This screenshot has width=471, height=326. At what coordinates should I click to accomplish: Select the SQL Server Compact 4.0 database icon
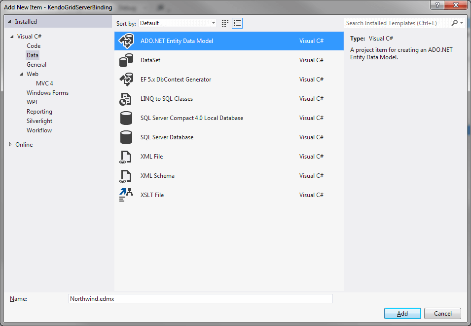(126, 118)
